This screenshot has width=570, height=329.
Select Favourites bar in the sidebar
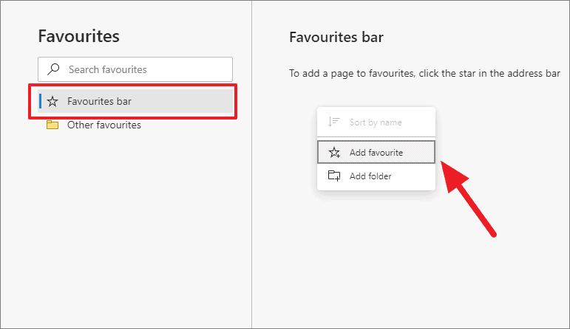(135, 101)
